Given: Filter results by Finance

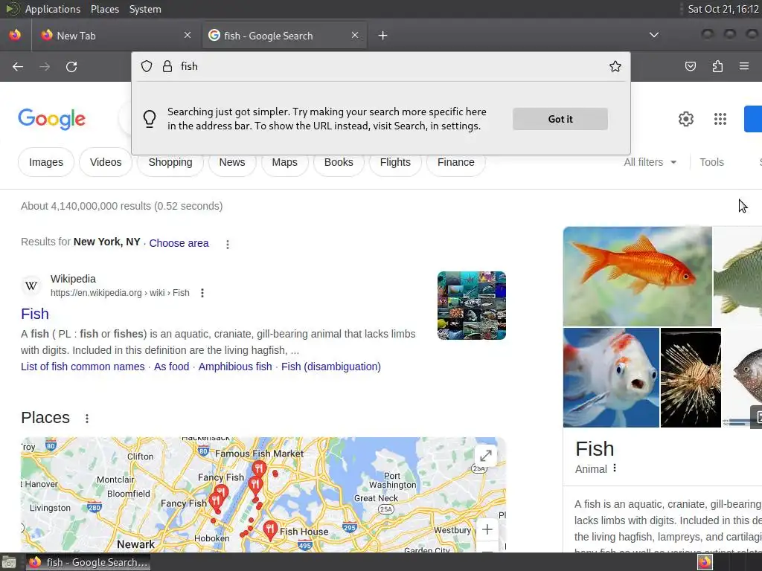Looking at the screenshot, I should point(456,162).
